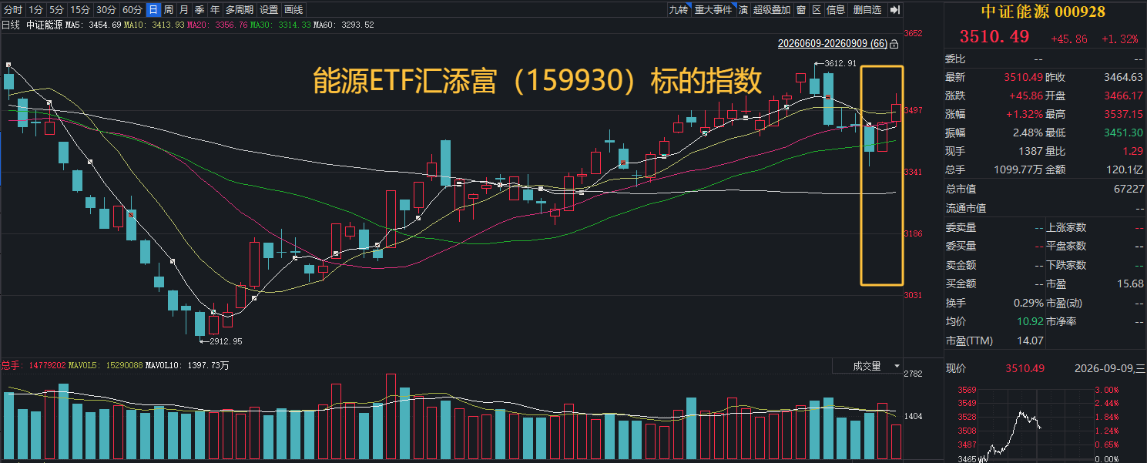The width and height of the screenshot is (1147, 463).
Task: Switch to the 分时 intraday chart tab
Action: pos(13,10)
